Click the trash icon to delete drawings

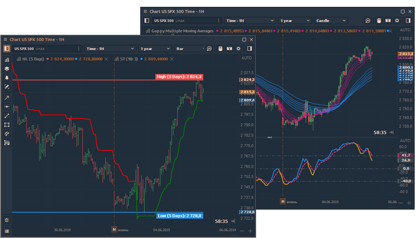(x=7, y=220)
